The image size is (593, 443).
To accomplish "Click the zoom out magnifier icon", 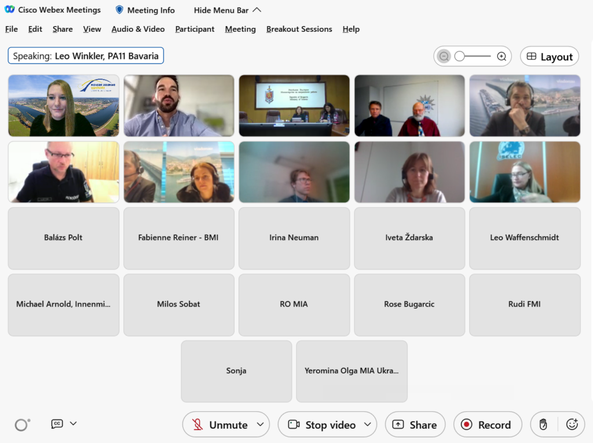I will (444, 57).
